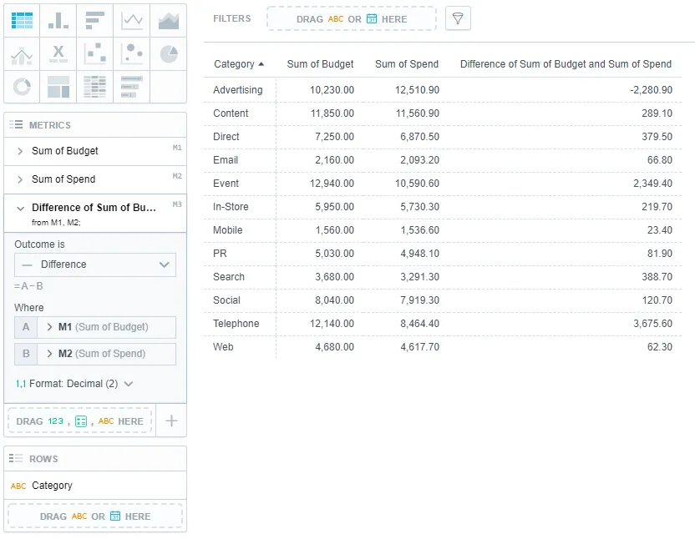Choose the pivot table visualization
Image resolution: width=695 pixels, height=539 pixels.
(x=95, y=86)
